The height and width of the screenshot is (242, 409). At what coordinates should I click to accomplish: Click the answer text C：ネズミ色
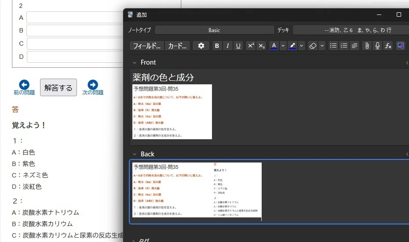pyautogui.click(x=30, y=175)
